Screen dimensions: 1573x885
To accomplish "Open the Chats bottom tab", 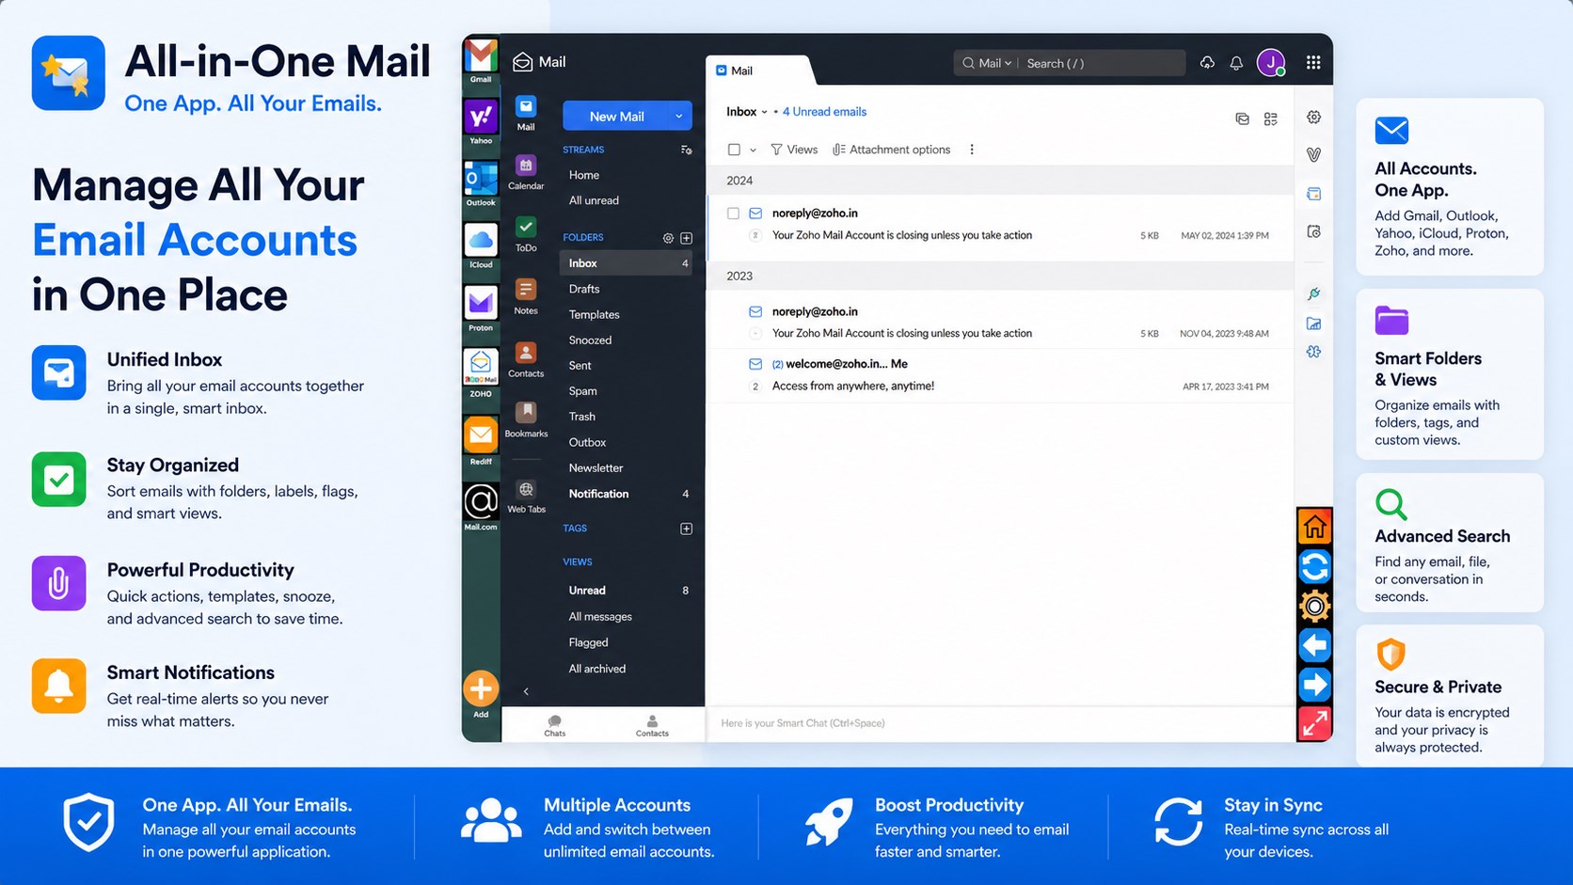I will click(555, 725).
